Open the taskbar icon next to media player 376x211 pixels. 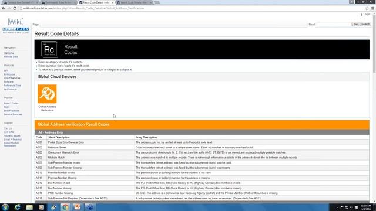click(x=53, y=207)
